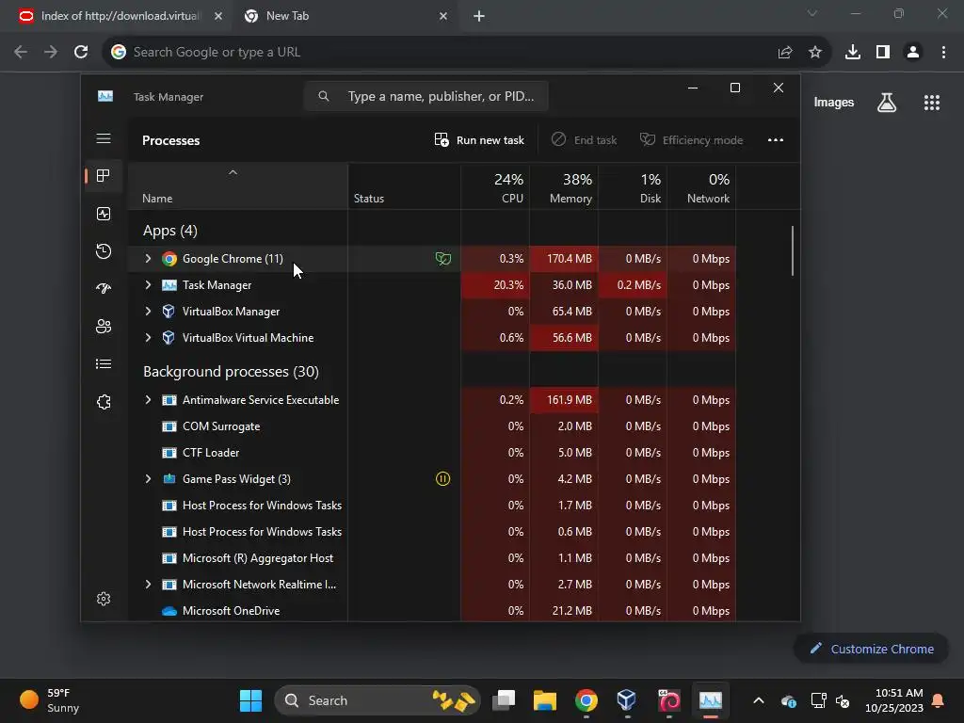This screenshot has width=964, height=723.
Task: Sort processes by Memory column header
Action: 565,187
